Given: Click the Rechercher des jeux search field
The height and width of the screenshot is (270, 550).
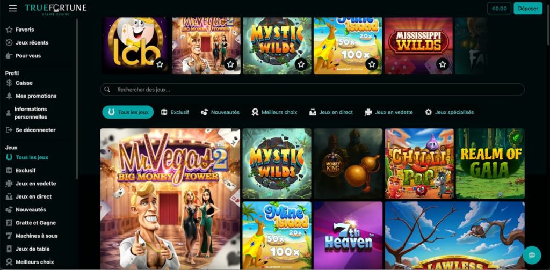Looking at the screenshot, I should pos(312,90).
